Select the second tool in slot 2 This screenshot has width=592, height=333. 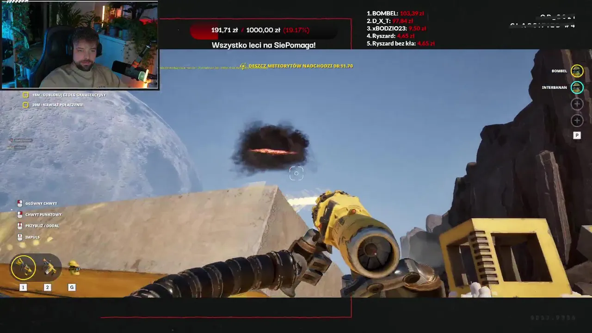click(49, 267)
